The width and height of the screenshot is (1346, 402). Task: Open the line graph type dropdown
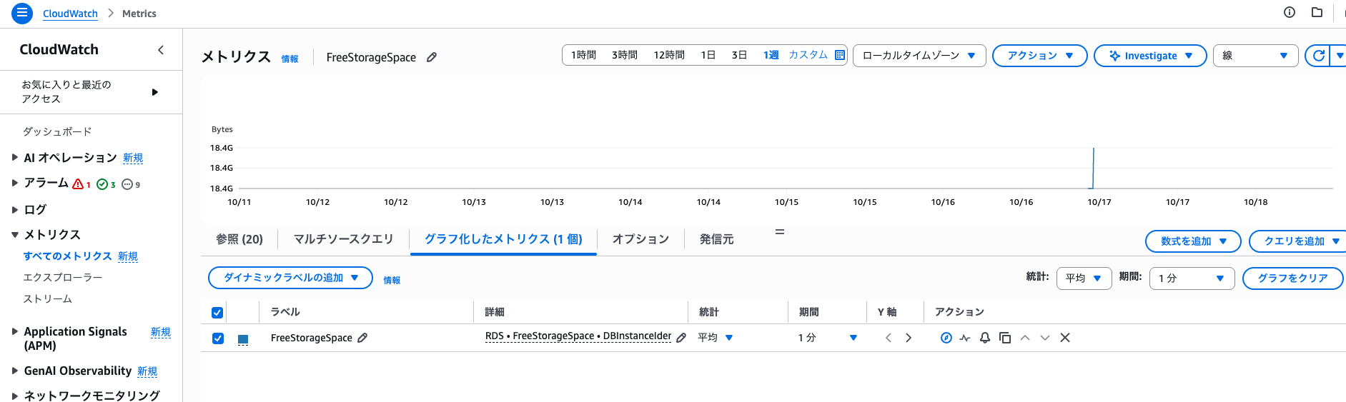1255,56
